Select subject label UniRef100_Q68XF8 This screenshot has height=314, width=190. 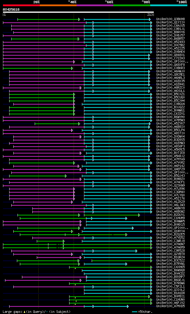(171, 65)
